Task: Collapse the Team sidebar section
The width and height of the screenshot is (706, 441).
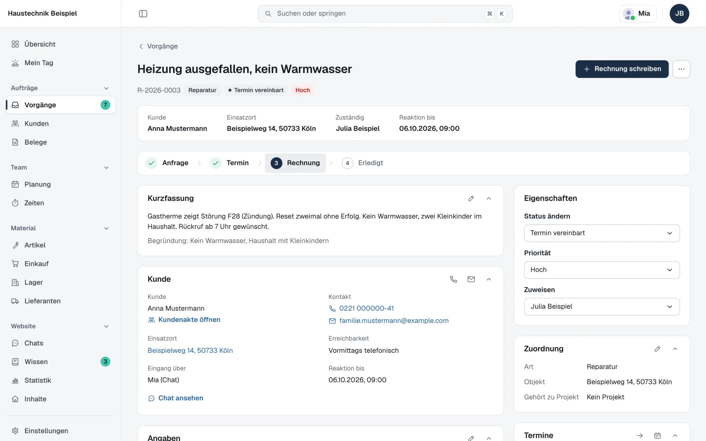Action: [x=106, y=168]
